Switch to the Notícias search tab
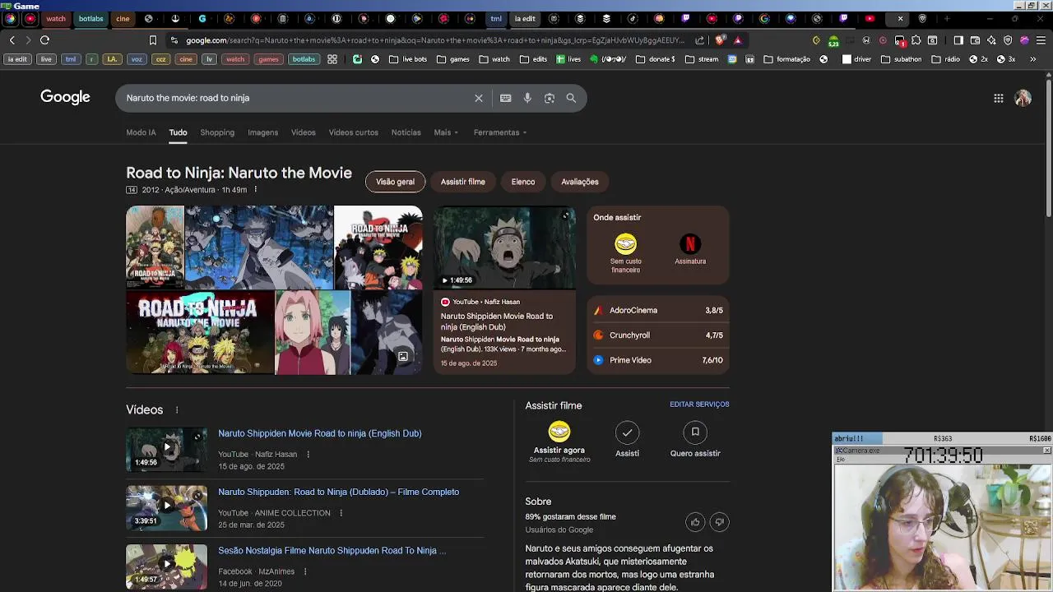Image resolution: width=1053 pixels, height=592 pixels. (406, 132)
